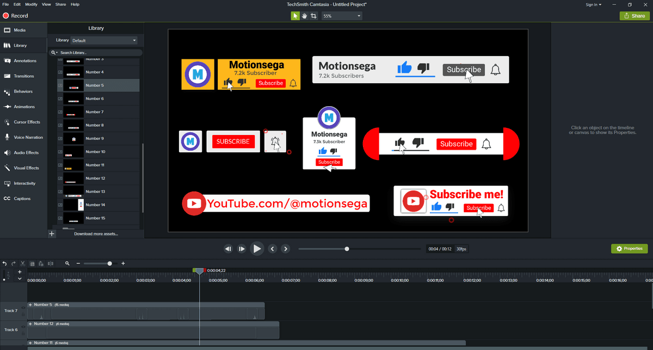Select Number 9 library asset
The width and height of the screenshot is (653, 350).
point(98,138)
